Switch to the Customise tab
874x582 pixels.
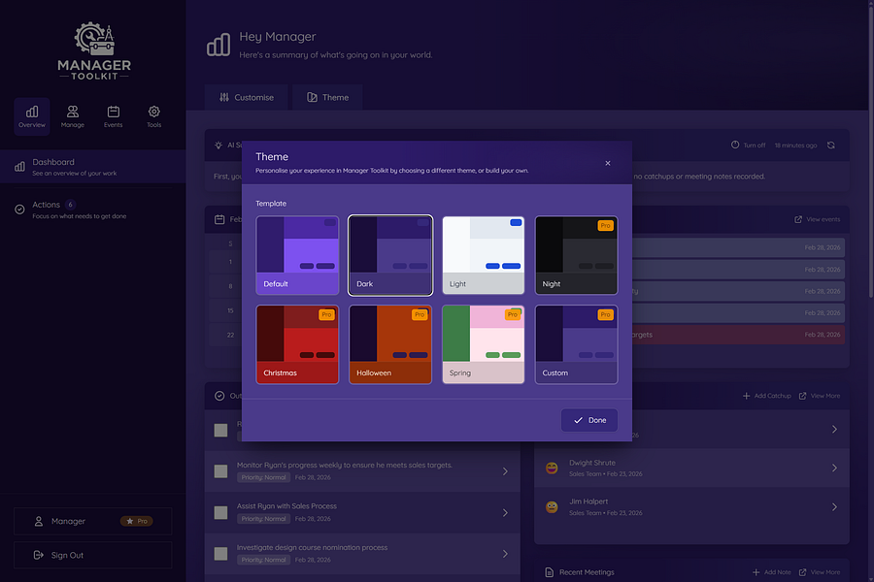pos(246,97)
